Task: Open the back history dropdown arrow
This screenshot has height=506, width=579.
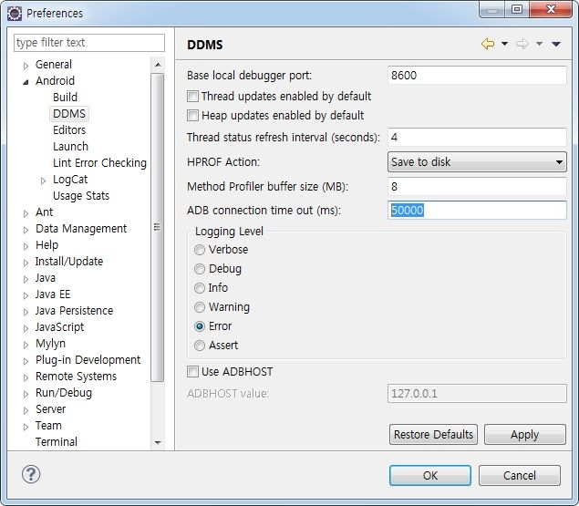Action: click(x=504, y=44)
